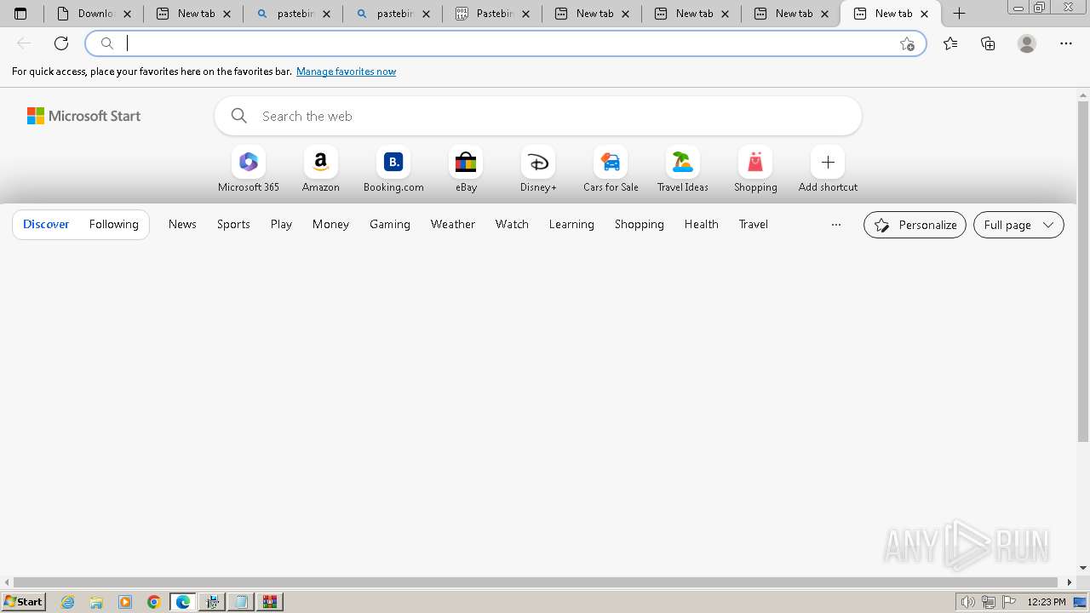Click the Windows Start button
The width and height of the screenshot is (1090, 613).
23,602
